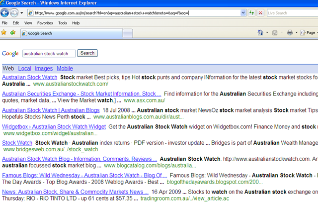Click the www.blogcatalog.com/blogs green URL text
The width and height of the screenshot is (318, 203).
(x=150, y=166)
